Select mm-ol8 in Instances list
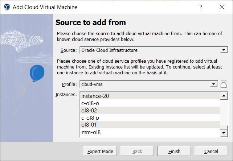 (150, 132)
